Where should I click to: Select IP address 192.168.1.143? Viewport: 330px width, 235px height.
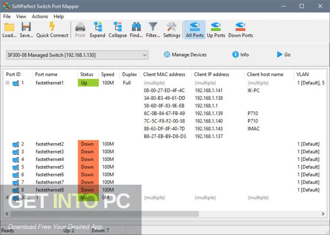pos(209,129)
